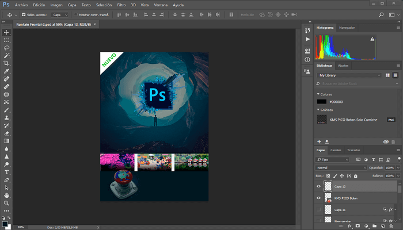Create a new group with folder icon
The image size is (403, 230).
[x=374, y=226]
